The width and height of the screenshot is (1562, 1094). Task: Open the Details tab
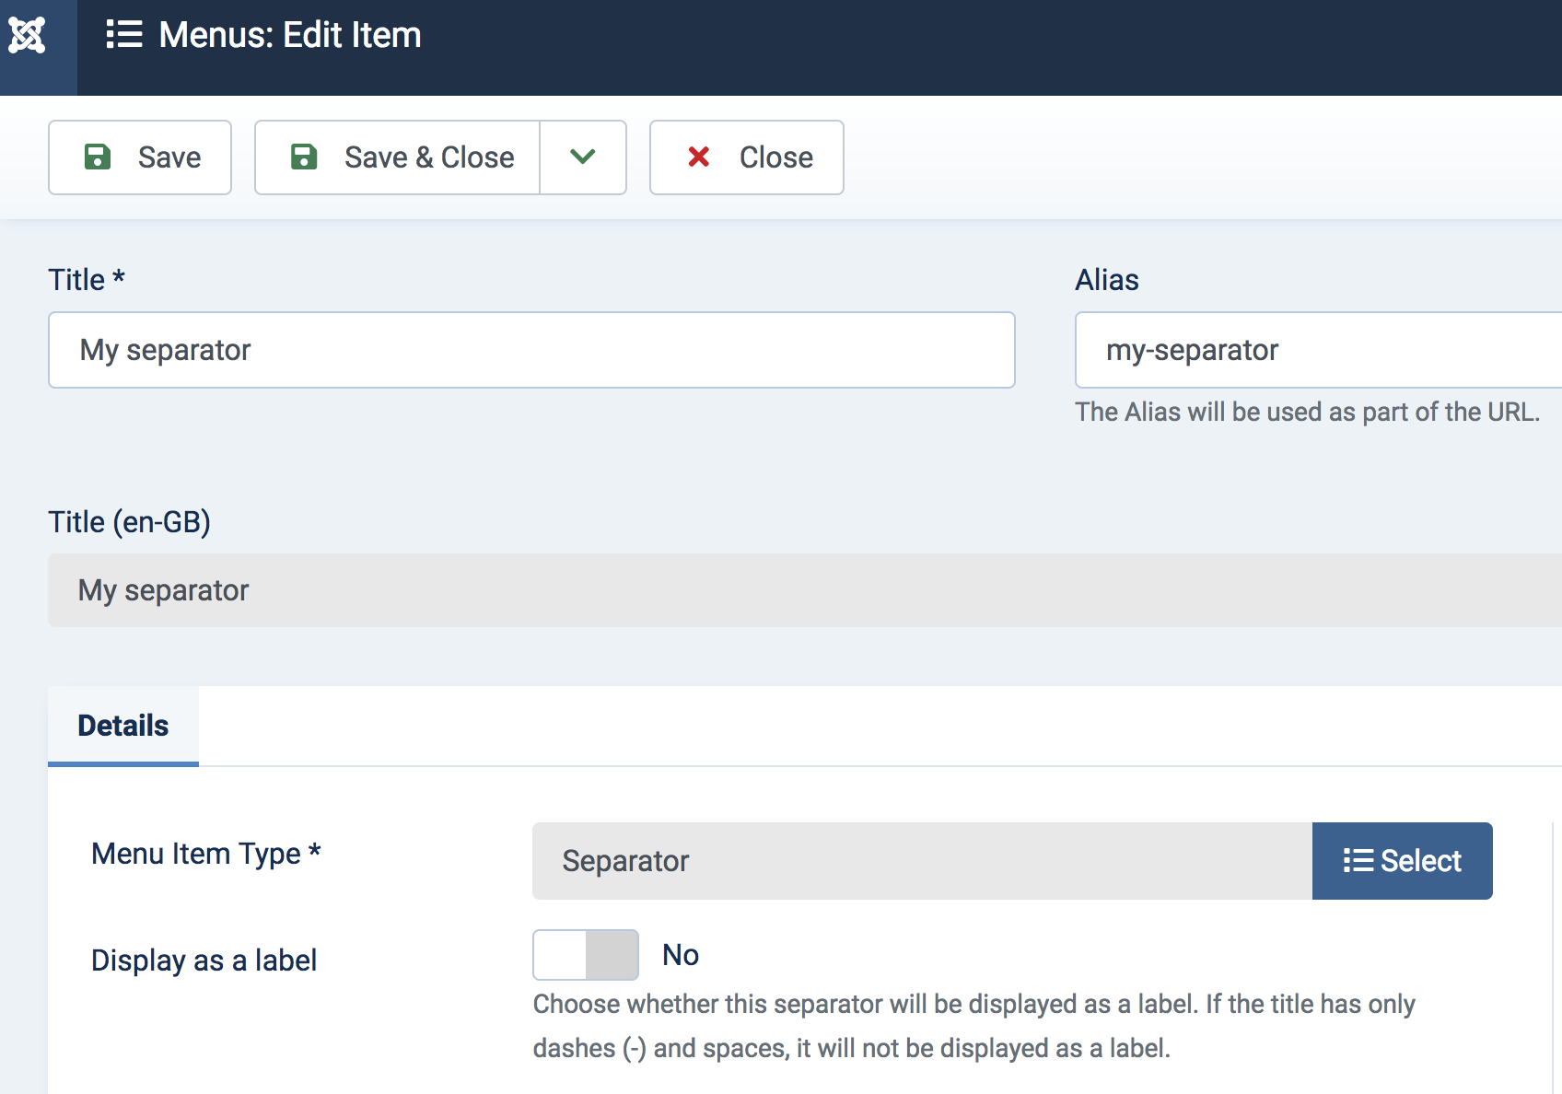123,726
